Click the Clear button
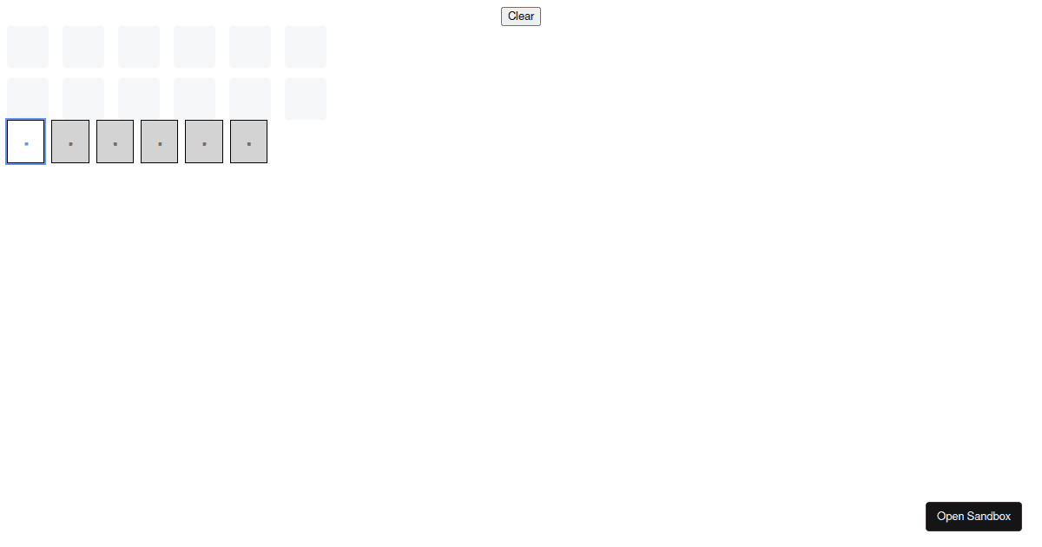This screenshot has width=1042, height=547. (521, 16)
